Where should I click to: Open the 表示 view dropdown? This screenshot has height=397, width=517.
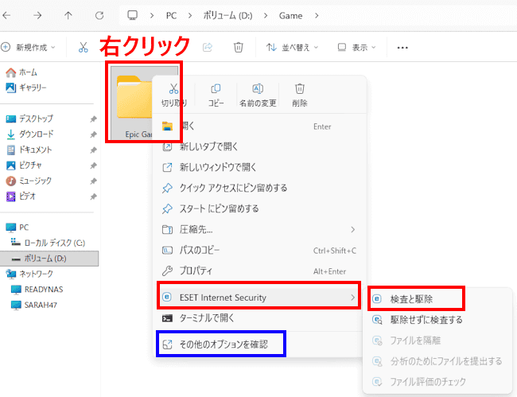pyautogui.click(x=358, y=48)
